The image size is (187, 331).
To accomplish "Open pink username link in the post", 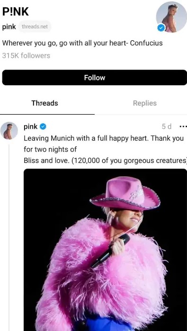I will (x=31, y=126).
